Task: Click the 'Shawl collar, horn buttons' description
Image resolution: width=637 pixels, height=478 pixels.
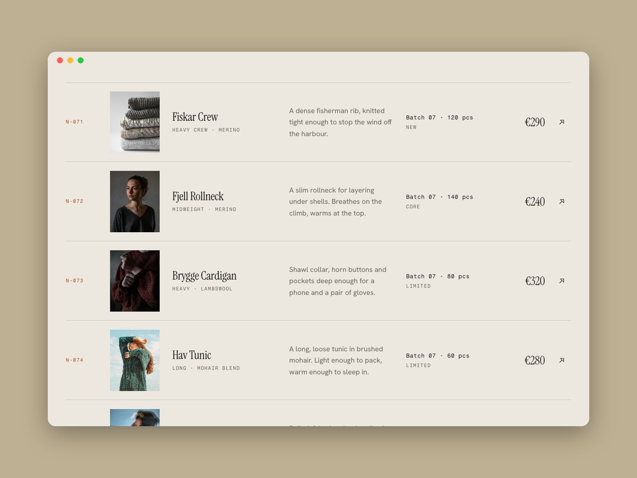Action: (338, 281)
